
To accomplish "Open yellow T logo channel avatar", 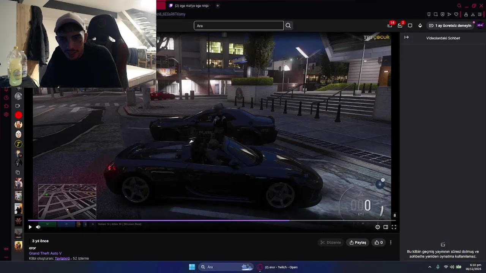I will coord(18,144).
